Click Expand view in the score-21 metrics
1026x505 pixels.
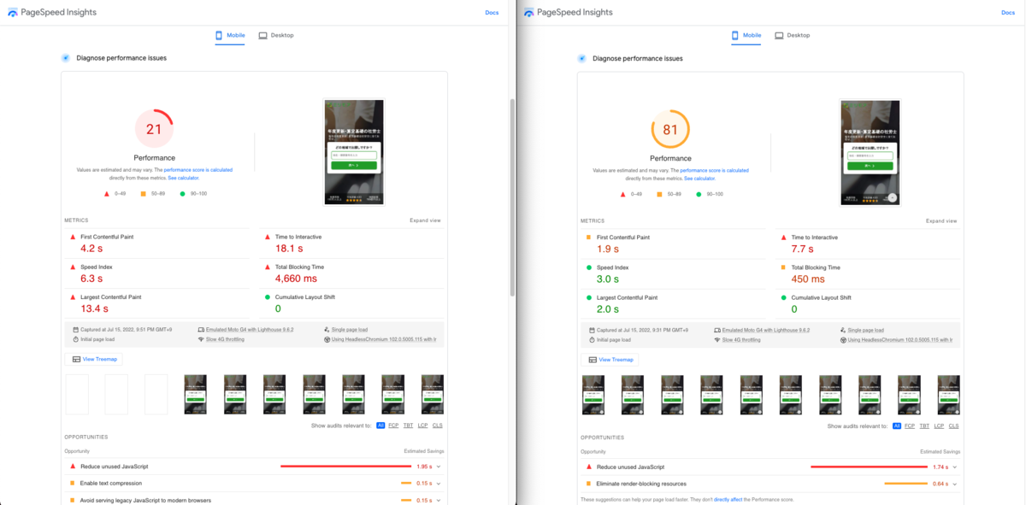425,220
